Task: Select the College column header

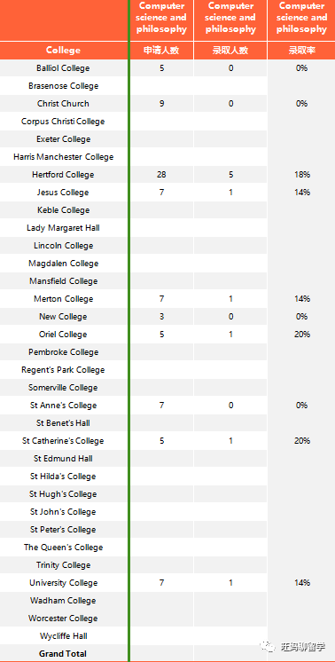Action: tap(63, 51)
